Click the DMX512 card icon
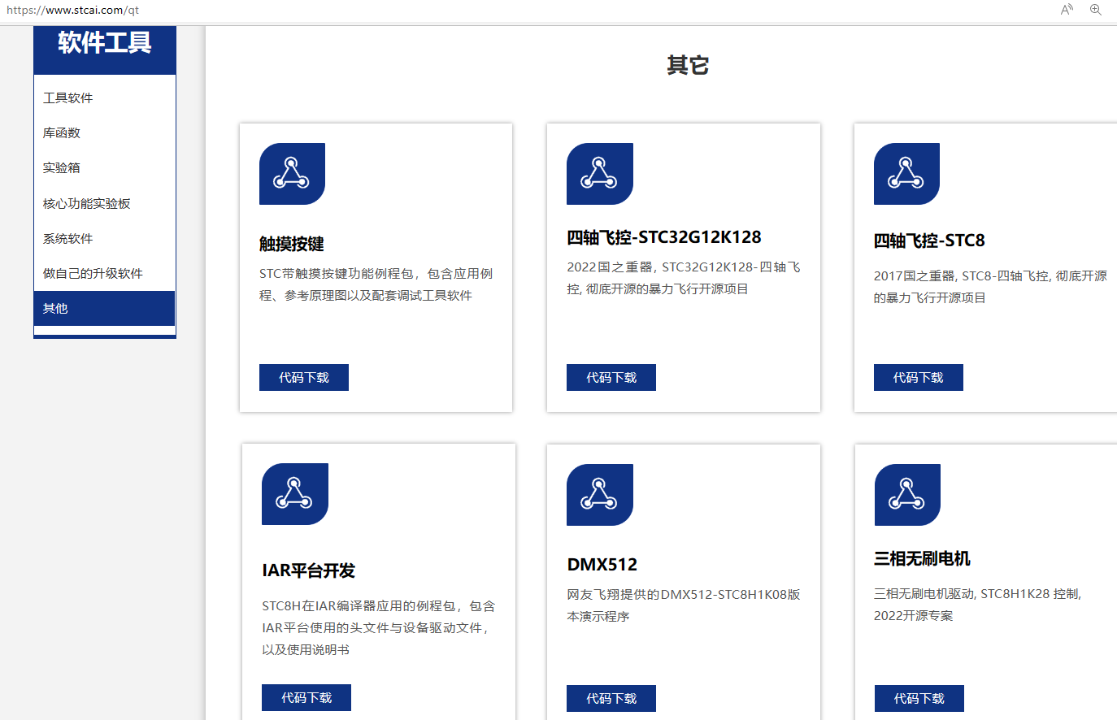Viewport: 1117px width, 720px height. point(599,495)
